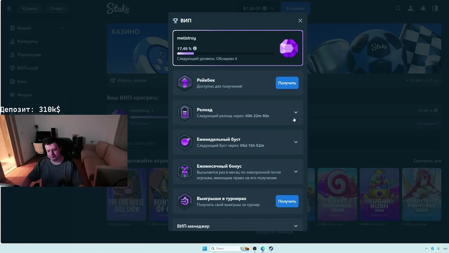Open the balance currency dropdown

click(258, 8)
